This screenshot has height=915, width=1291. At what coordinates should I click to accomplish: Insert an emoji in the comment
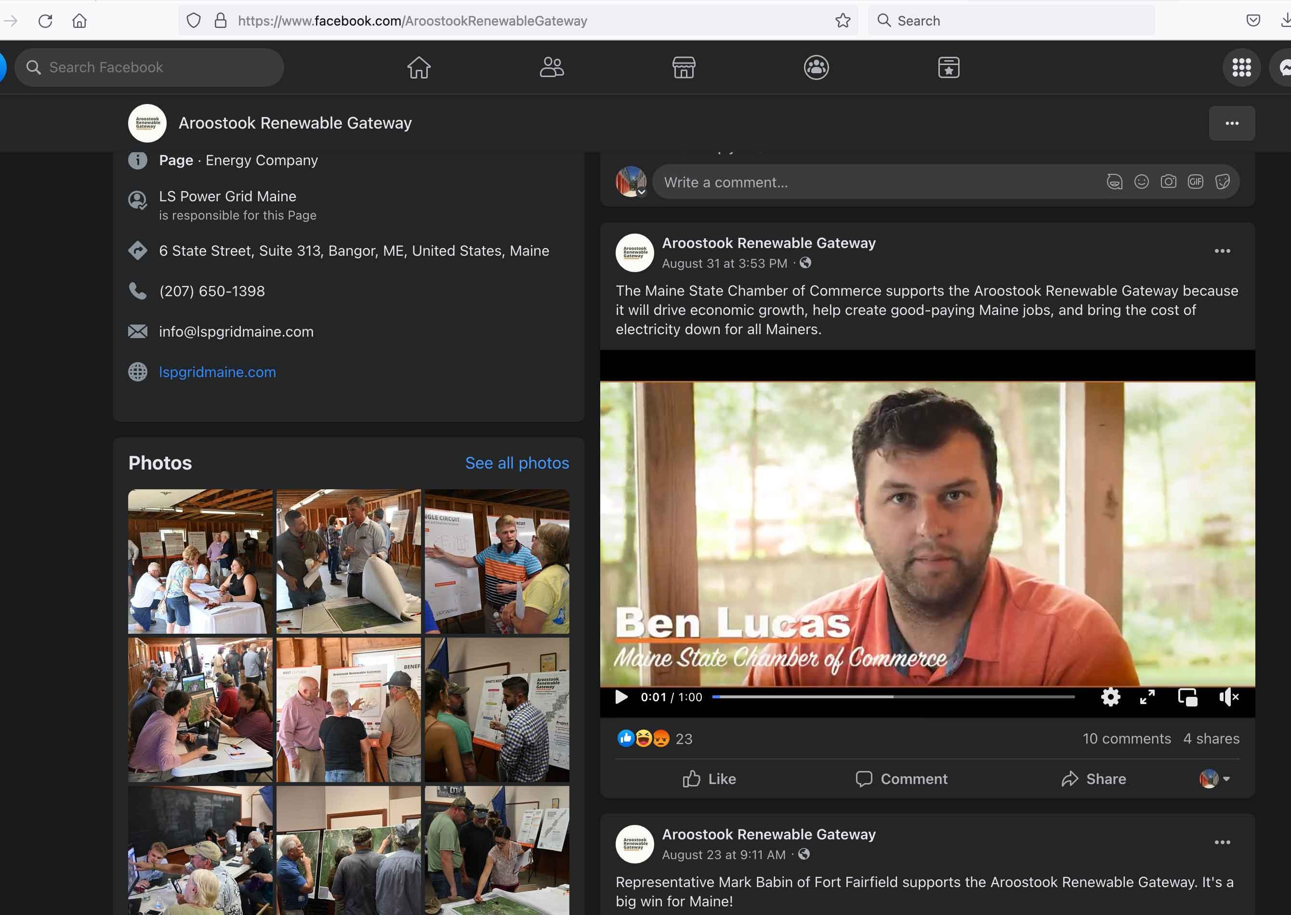(x=1141, y=182)
